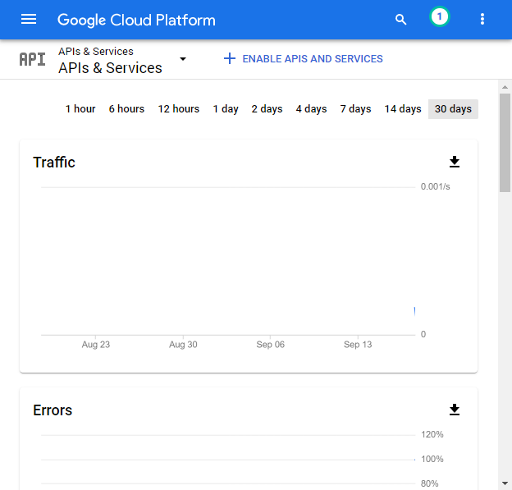Select the 14 days time range
The height and width of the screenshot is (490, 512).
403,109
